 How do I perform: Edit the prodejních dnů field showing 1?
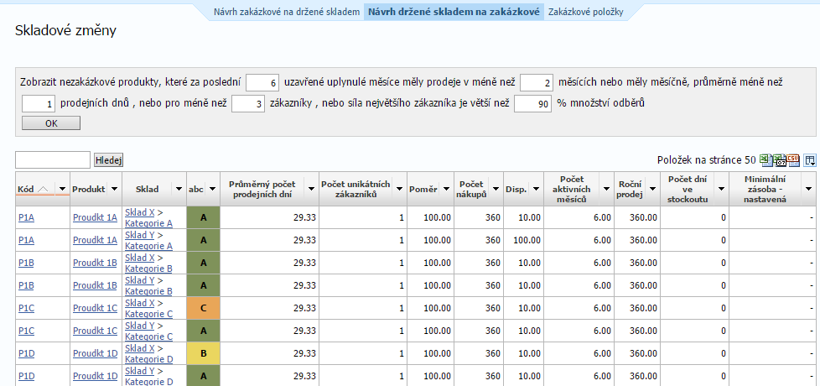point(39,103)
